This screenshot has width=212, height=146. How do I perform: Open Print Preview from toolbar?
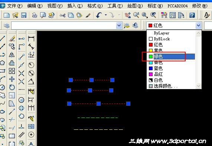click(43, 15)
